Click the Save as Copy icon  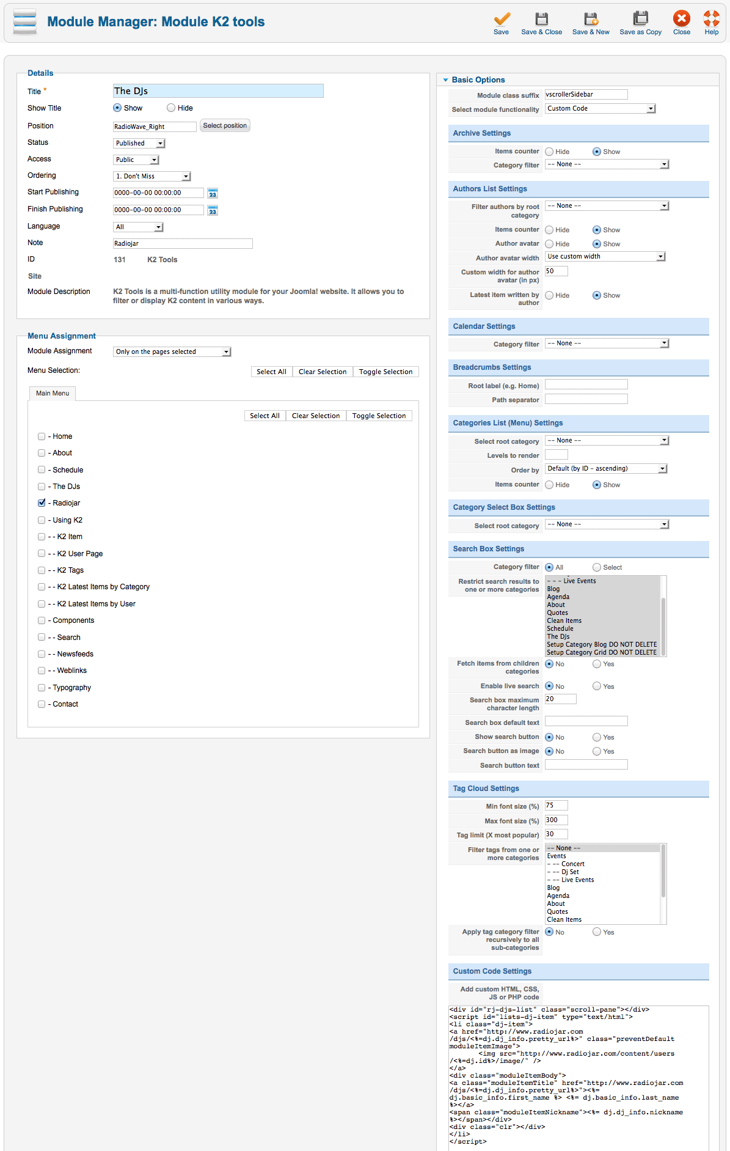[640, 19]
